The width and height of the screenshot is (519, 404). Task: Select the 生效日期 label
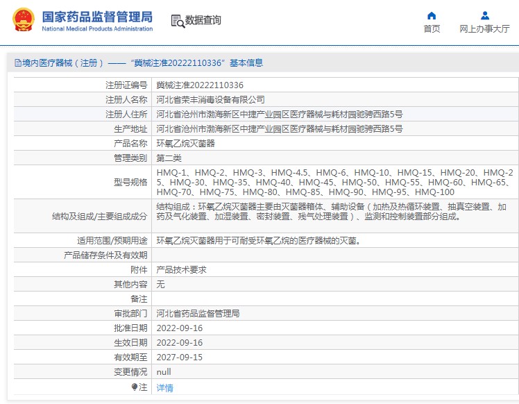point(130,343)
